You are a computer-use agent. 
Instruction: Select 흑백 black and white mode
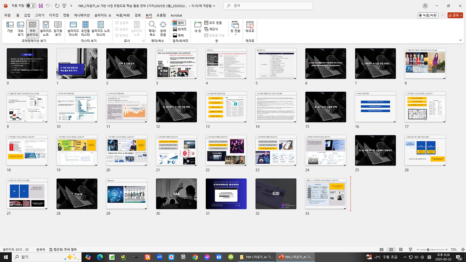[x=178, y=35]
